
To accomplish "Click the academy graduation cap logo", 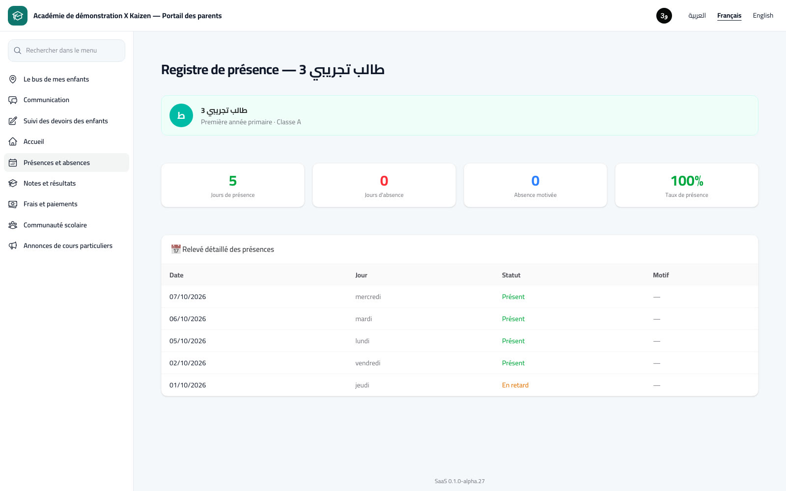I will pyautogui.click(x=18, y=16).
